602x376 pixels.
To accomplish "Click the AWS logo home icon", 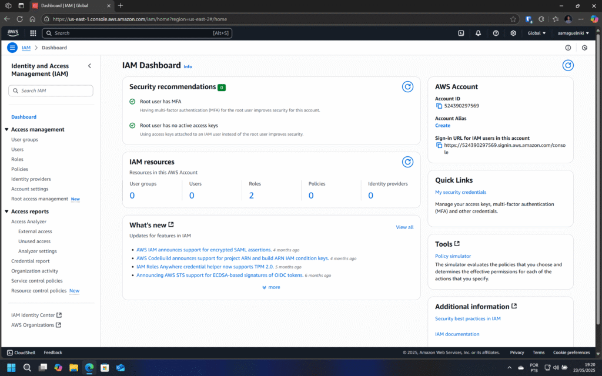I will (x=13, y=33).
